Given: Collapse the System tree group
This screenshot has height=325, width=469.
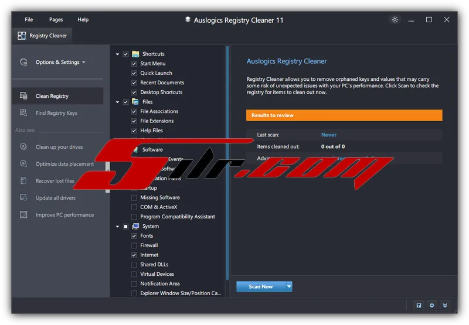Looking at the screenshot, I should tap(118, 227).
